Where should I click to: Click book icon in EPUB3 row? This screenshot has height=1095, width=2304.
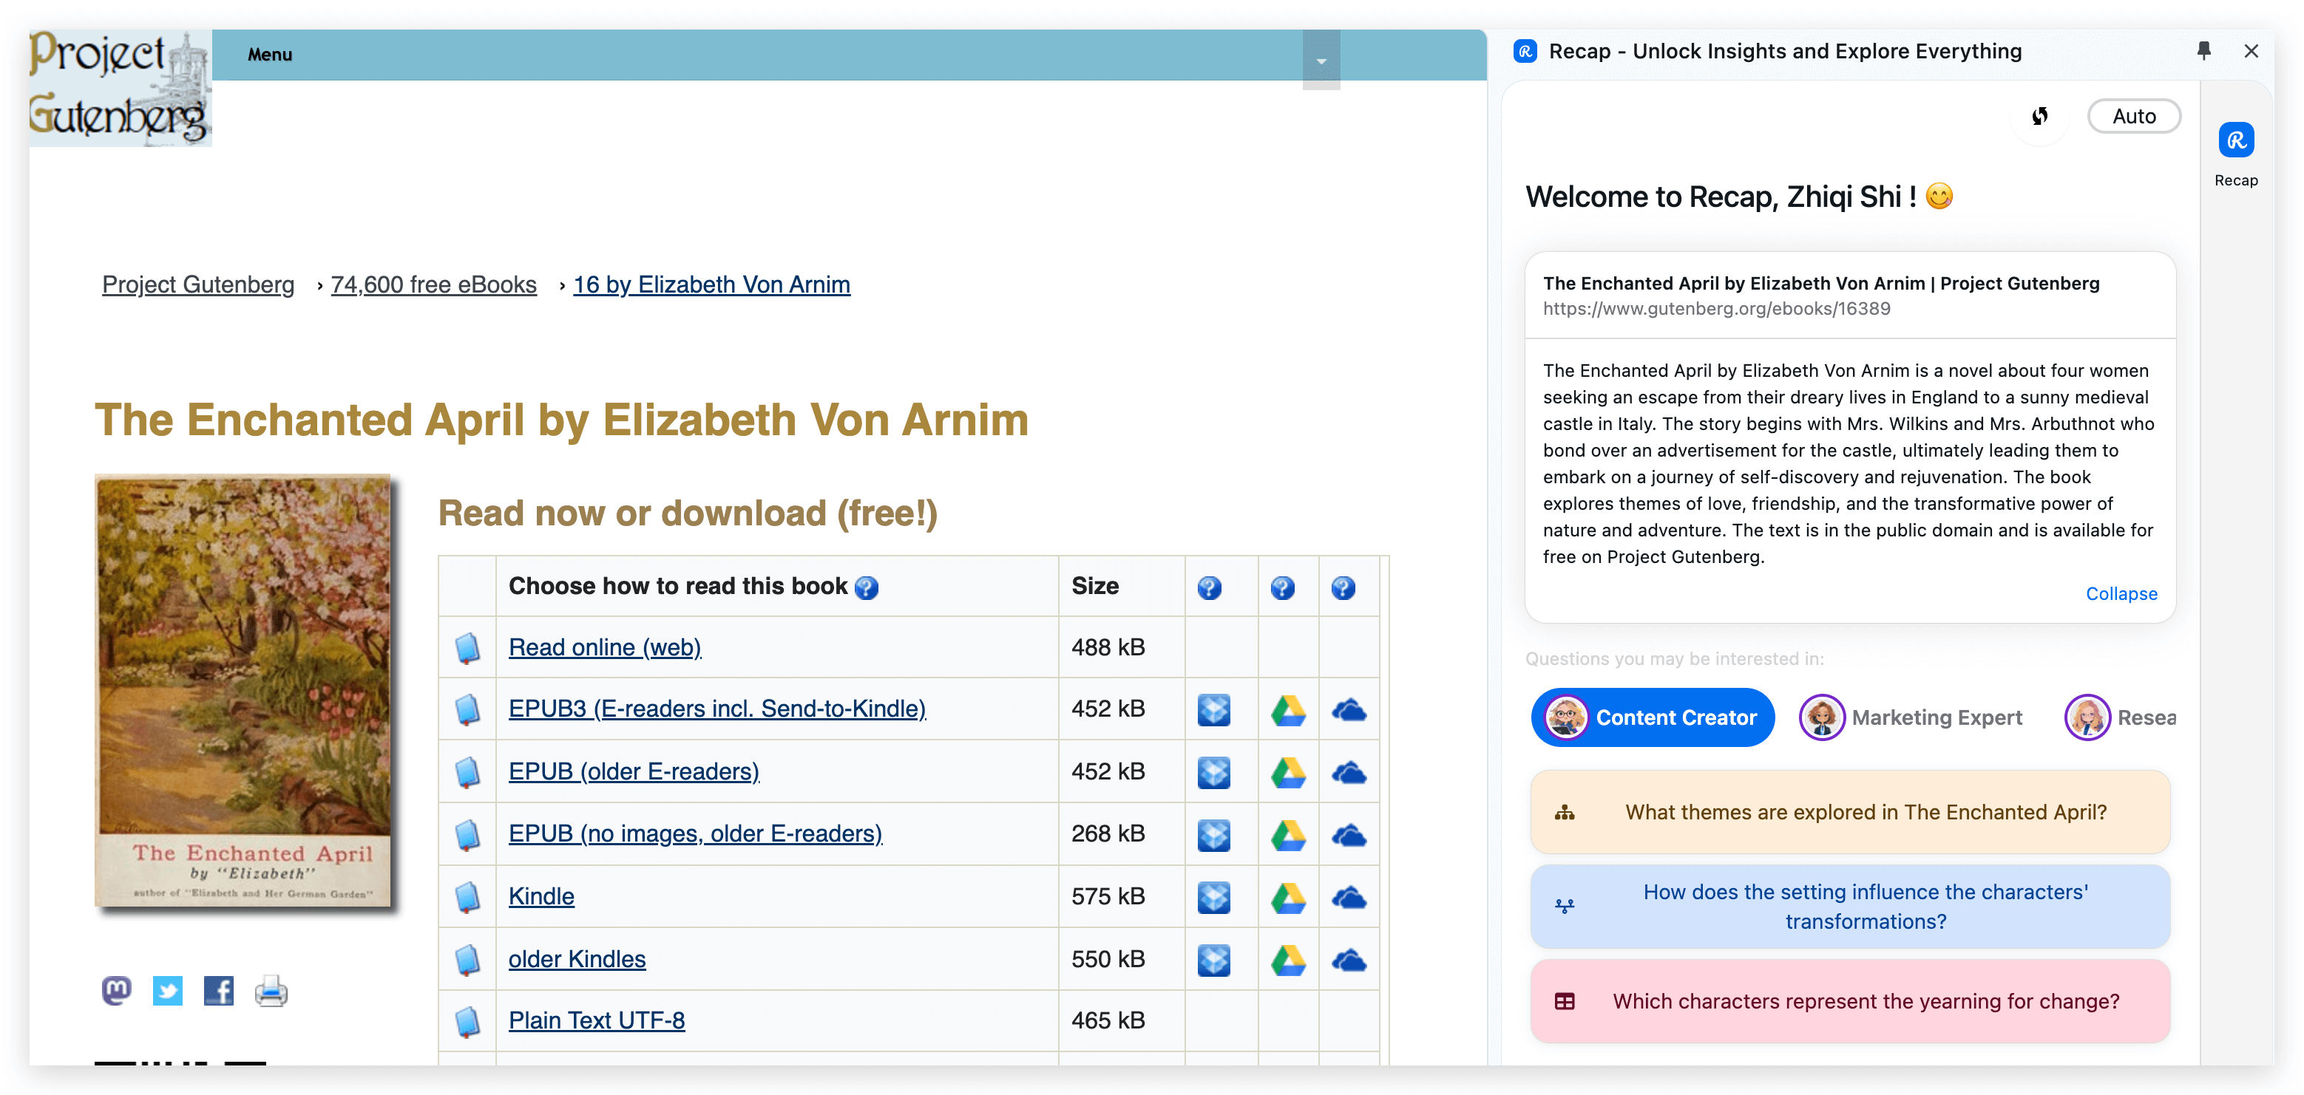click(x=467, y=710)
